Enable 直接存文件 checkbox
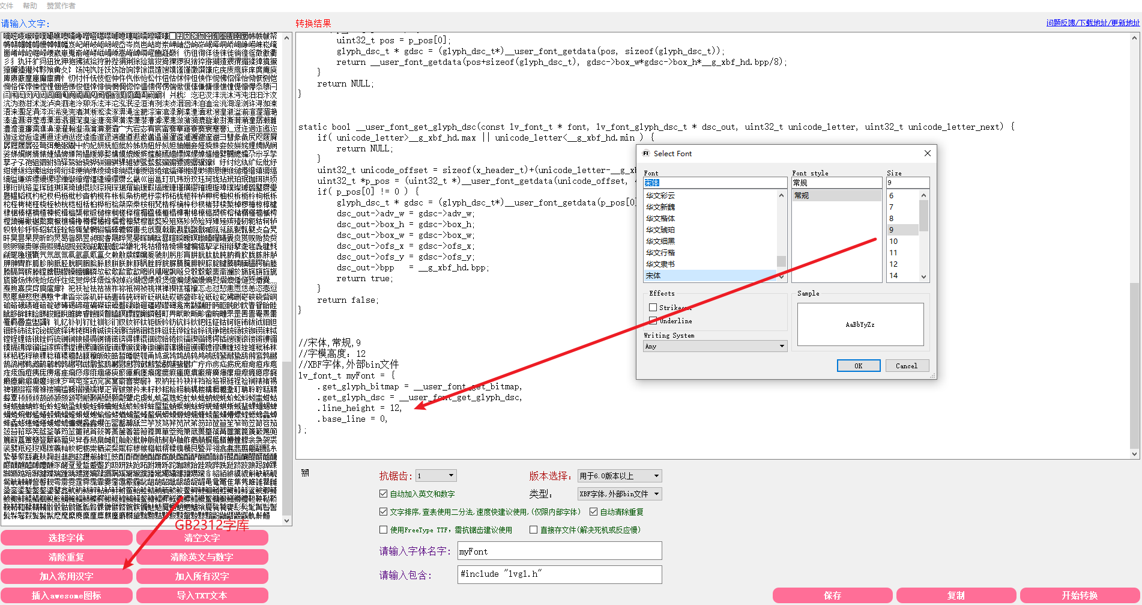 [x=533, y=530]
